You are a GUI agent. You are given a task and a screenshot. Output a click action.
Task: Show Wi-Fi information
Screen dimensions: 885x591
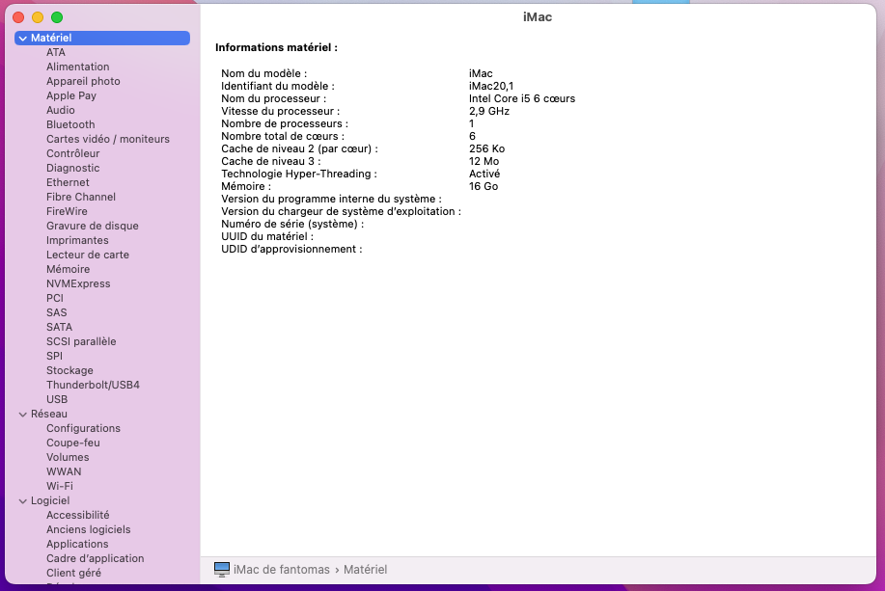59,486
